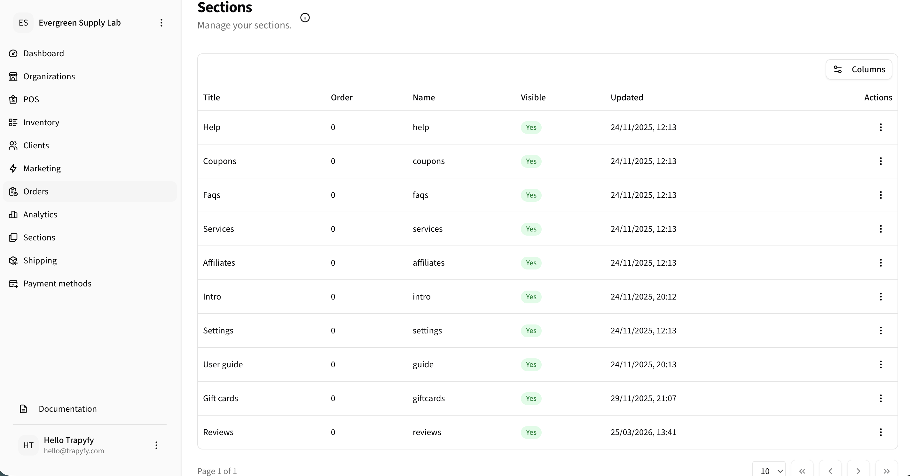
Task: Open the Marketing section in sidebar
Action: pyautogui.click(x=90, y=168)
